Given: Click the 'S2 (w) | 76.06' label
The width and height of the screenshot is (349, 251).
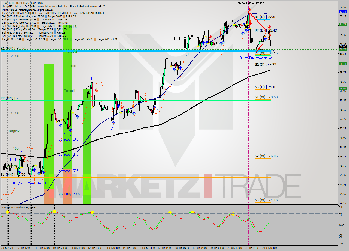Looking at the screenshot, I should tap(266, 156).
